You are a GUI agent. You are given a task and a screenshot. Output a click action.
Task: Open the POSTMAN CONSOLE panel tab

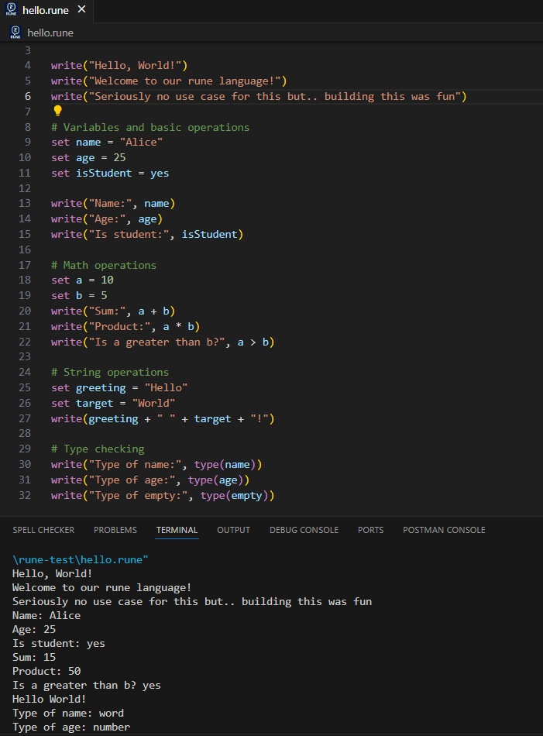444,530
